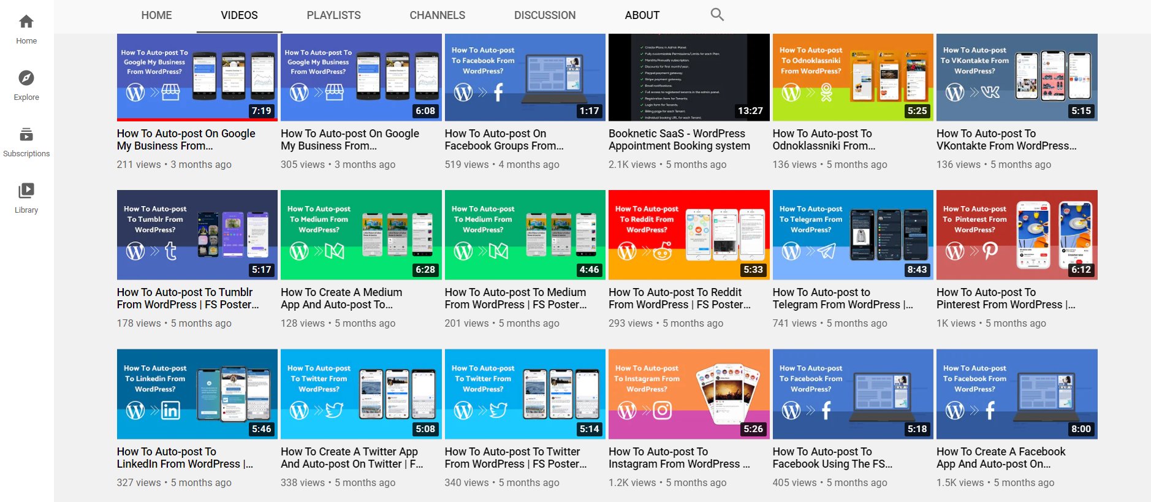Open the ABOUT tab
Viewport: 1151px width, 502px height.
(642, 15)
